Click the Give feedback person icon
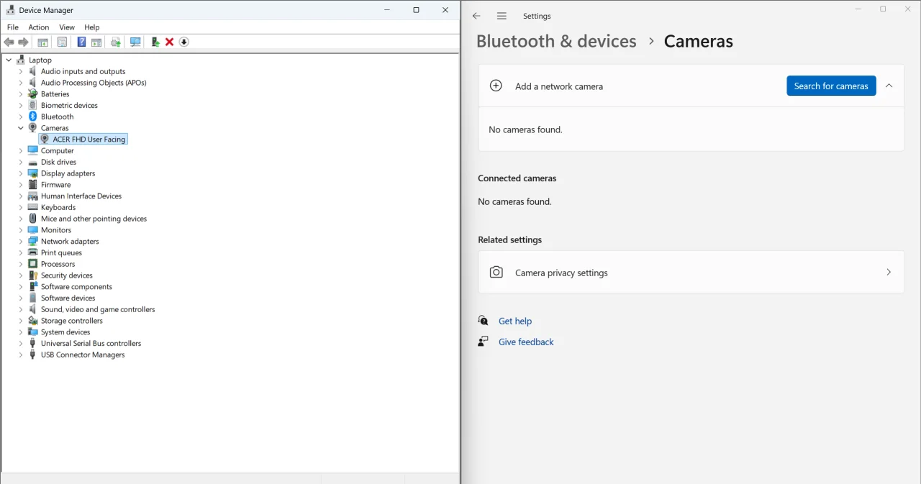The height and width of the screenshot is (484, 921). pos(484,342)
